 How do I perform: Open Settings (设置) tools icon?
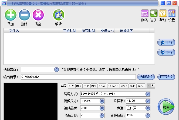coord(172,13)
